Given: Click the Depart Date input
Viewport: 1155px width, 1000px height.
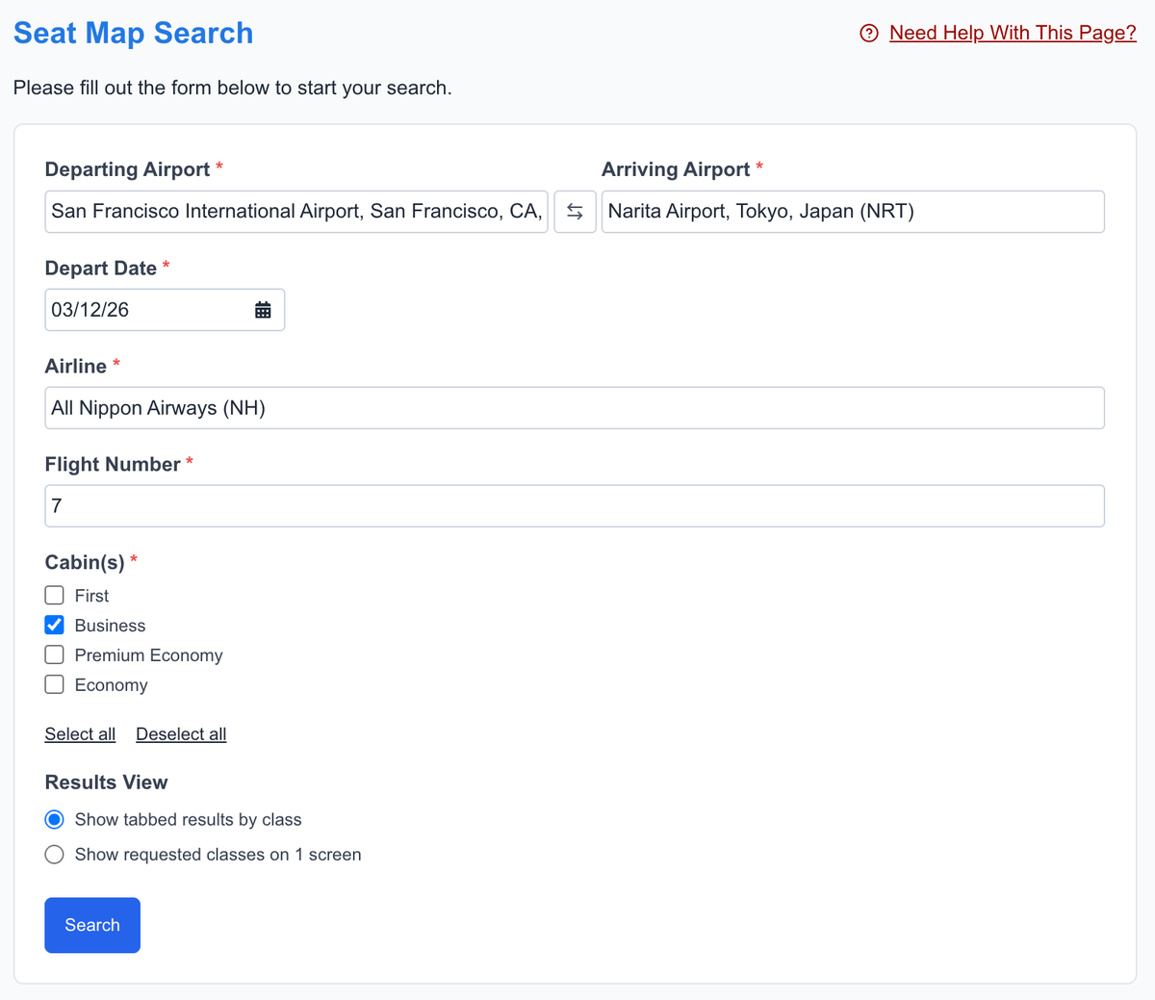Looking at the screenshot, I should coord(144,309).
